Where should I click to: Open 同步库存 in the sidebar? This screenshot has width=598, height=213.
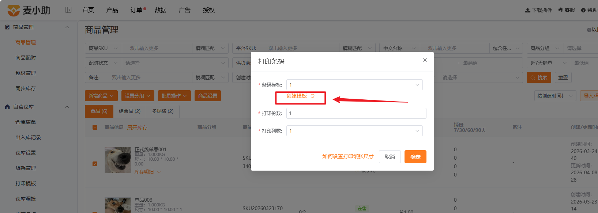pyautogui.click(x=26, y=88)
